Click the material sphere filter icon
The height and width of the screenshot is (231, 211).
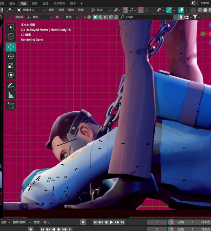[x=100, y=17]
